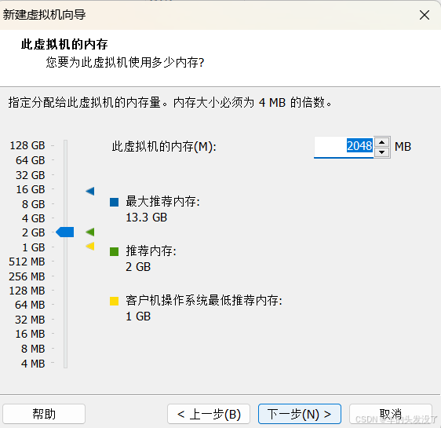441x428 pixels.
Task: Click the memory value field showing 2048
Action: coord(344,147)
